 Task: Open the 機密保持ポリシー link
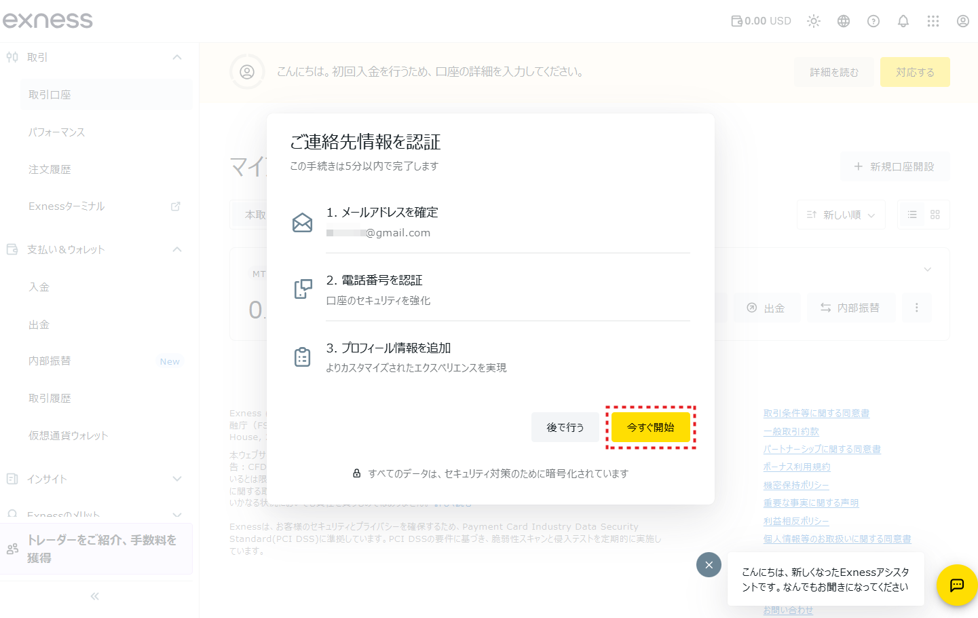point(796,485)
